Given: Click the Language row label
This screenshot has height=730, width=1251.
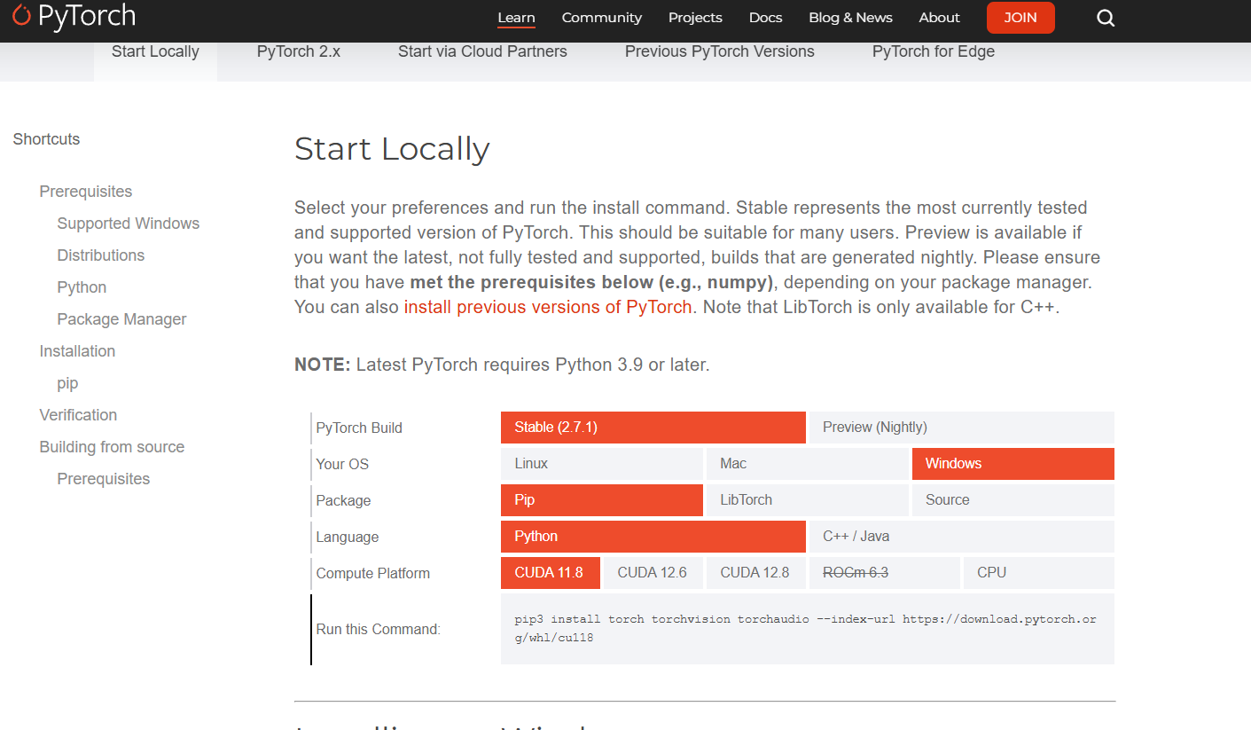Looking at the screenshot, I should click(348, 537).
